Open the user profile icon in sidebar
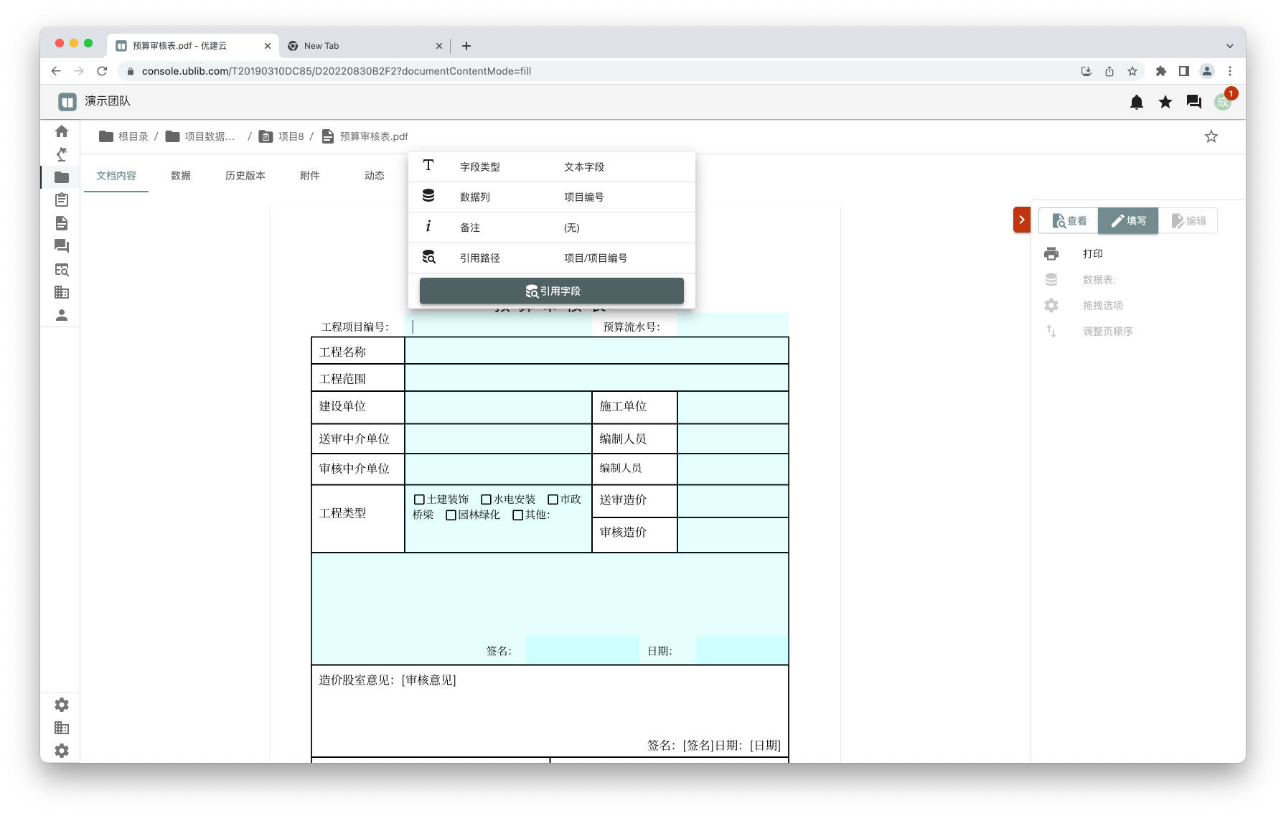The width and height of the screenshot is (1286, 816). click(x=62, y=315)
